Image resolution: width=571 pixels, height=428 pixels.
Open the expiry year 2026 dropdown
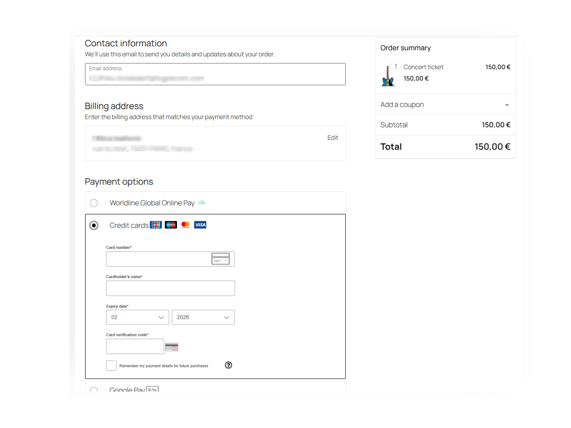coord(203,317)
